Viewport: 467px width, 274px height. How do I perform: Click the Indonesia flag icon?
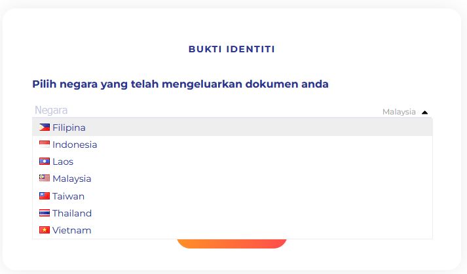tap(45, 145)
